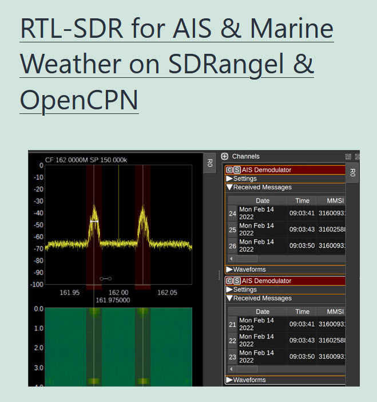The height and width of the screenshot is (402, 377).
Task: Click left scroll arrow in first messages table
Action: click(231, 259)
